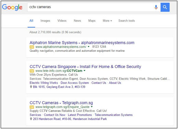
Task: Expand dropdown arrow after tele-info.com.sg/CCTVCam URL
Action: 85,71
